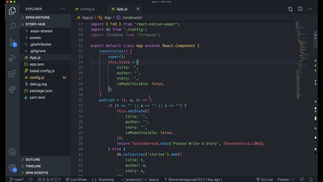Expand the .expo-shared folder
The image size is (323, 182).
pos(45,31)
